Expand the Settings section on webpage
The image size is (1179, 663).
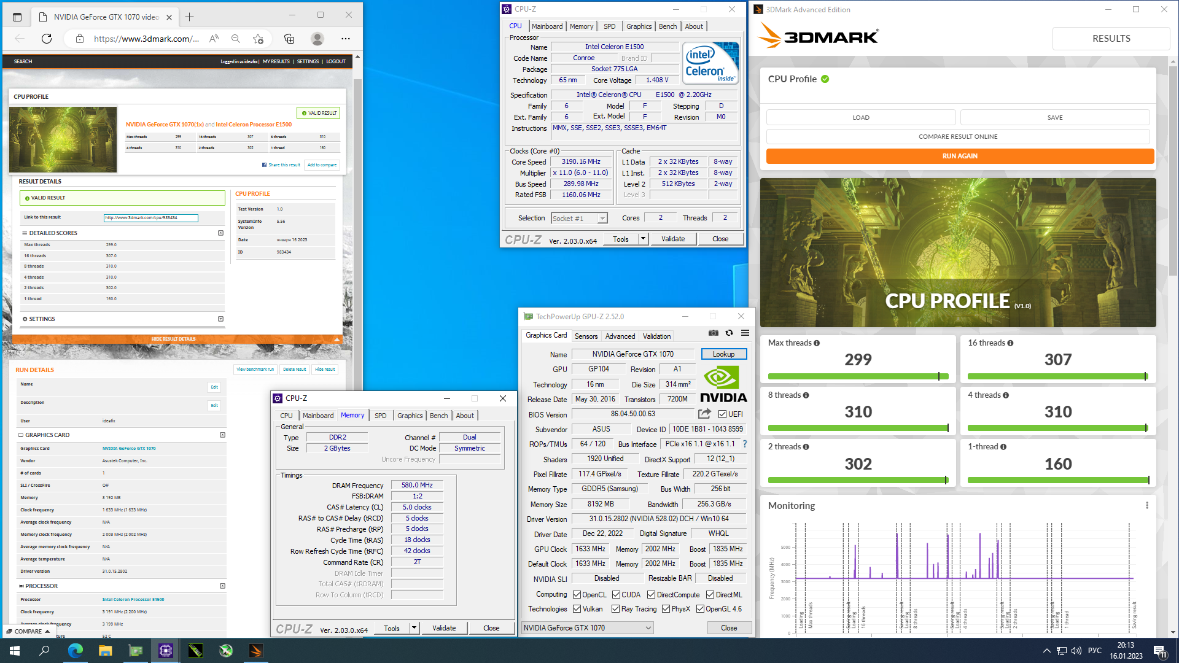coord(220,319)
